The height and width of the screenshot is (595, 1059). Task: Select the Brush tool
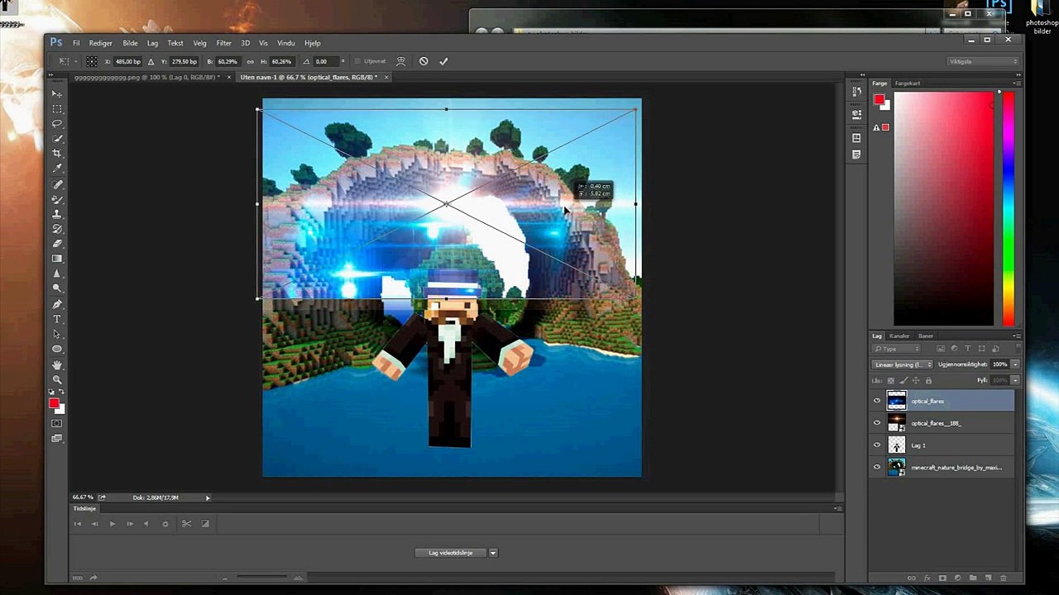coord(57,199)
